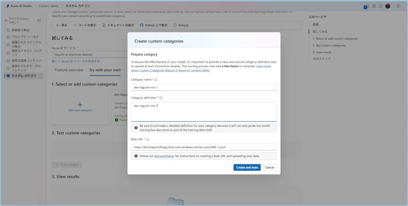Click the plus icon for Add new category

[x=80, y=105]
